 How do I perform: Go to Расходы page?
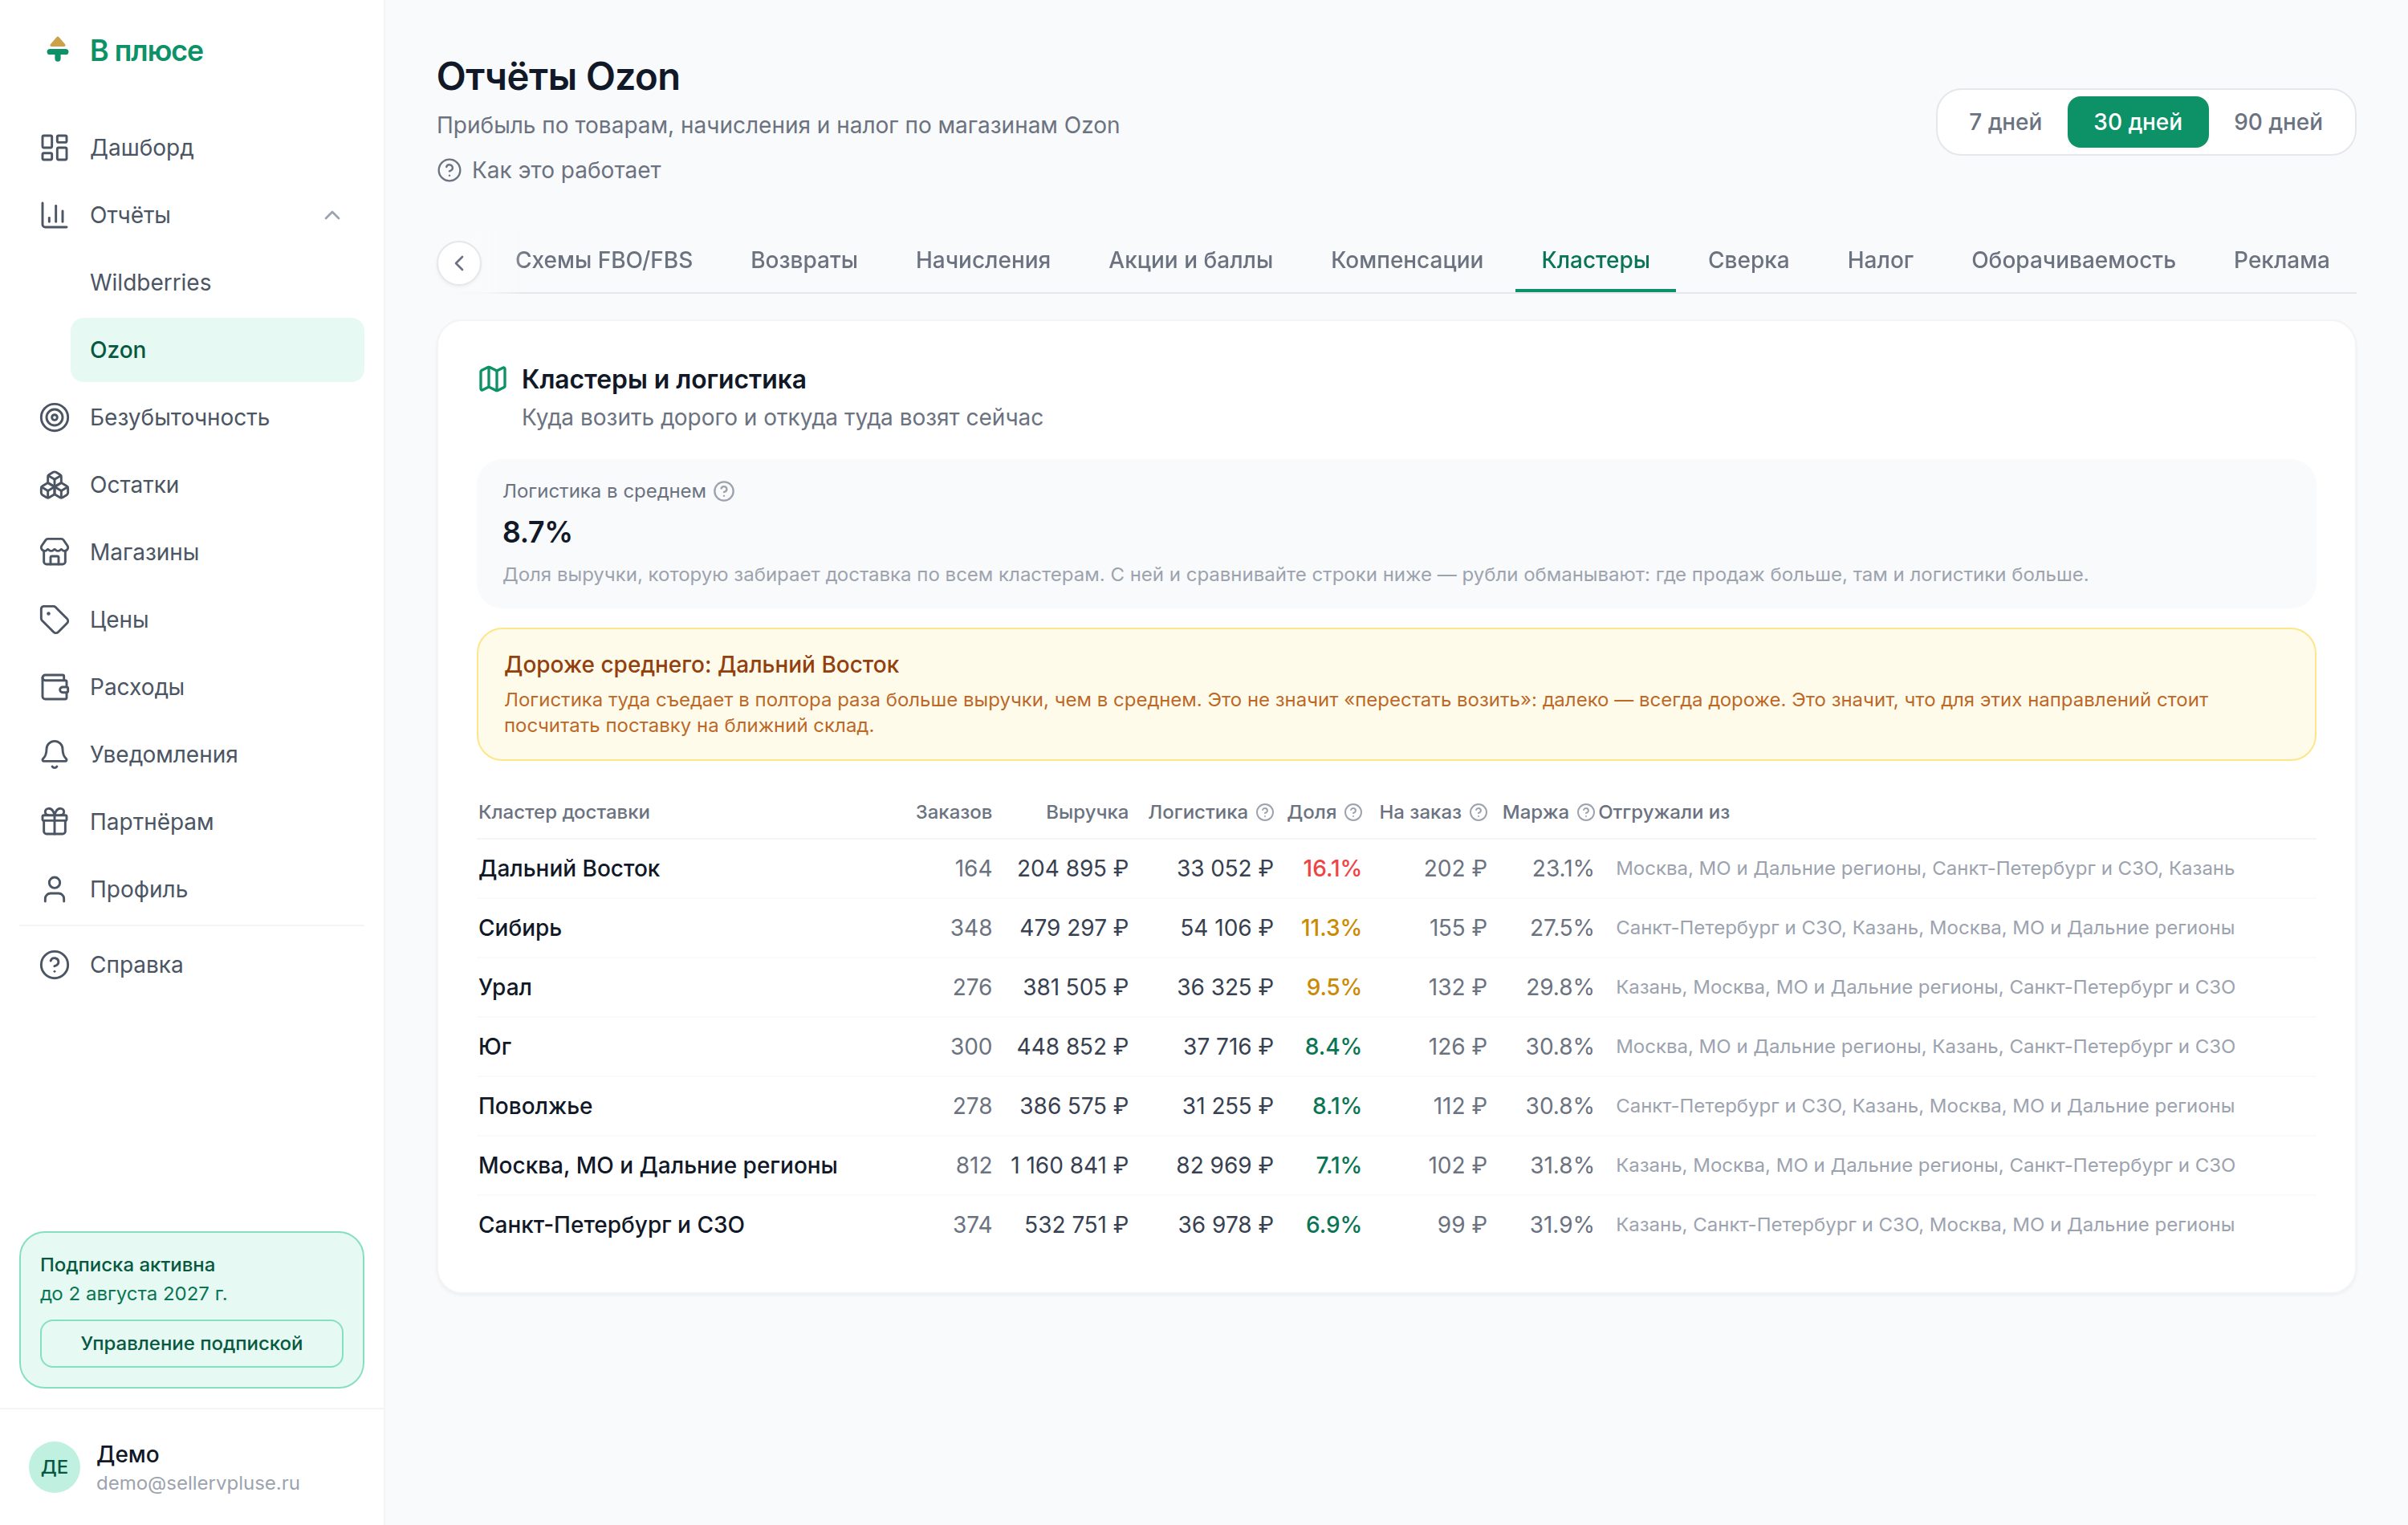(x=191, y=687)
